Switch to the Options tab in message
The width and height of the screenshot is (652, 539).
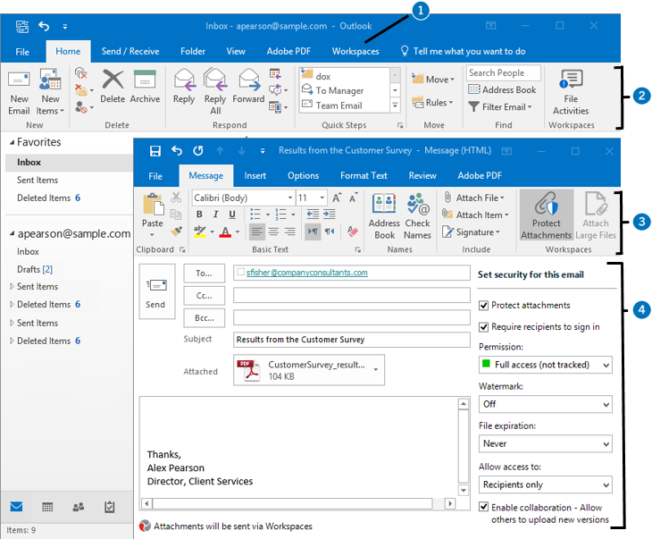point(303,175)
